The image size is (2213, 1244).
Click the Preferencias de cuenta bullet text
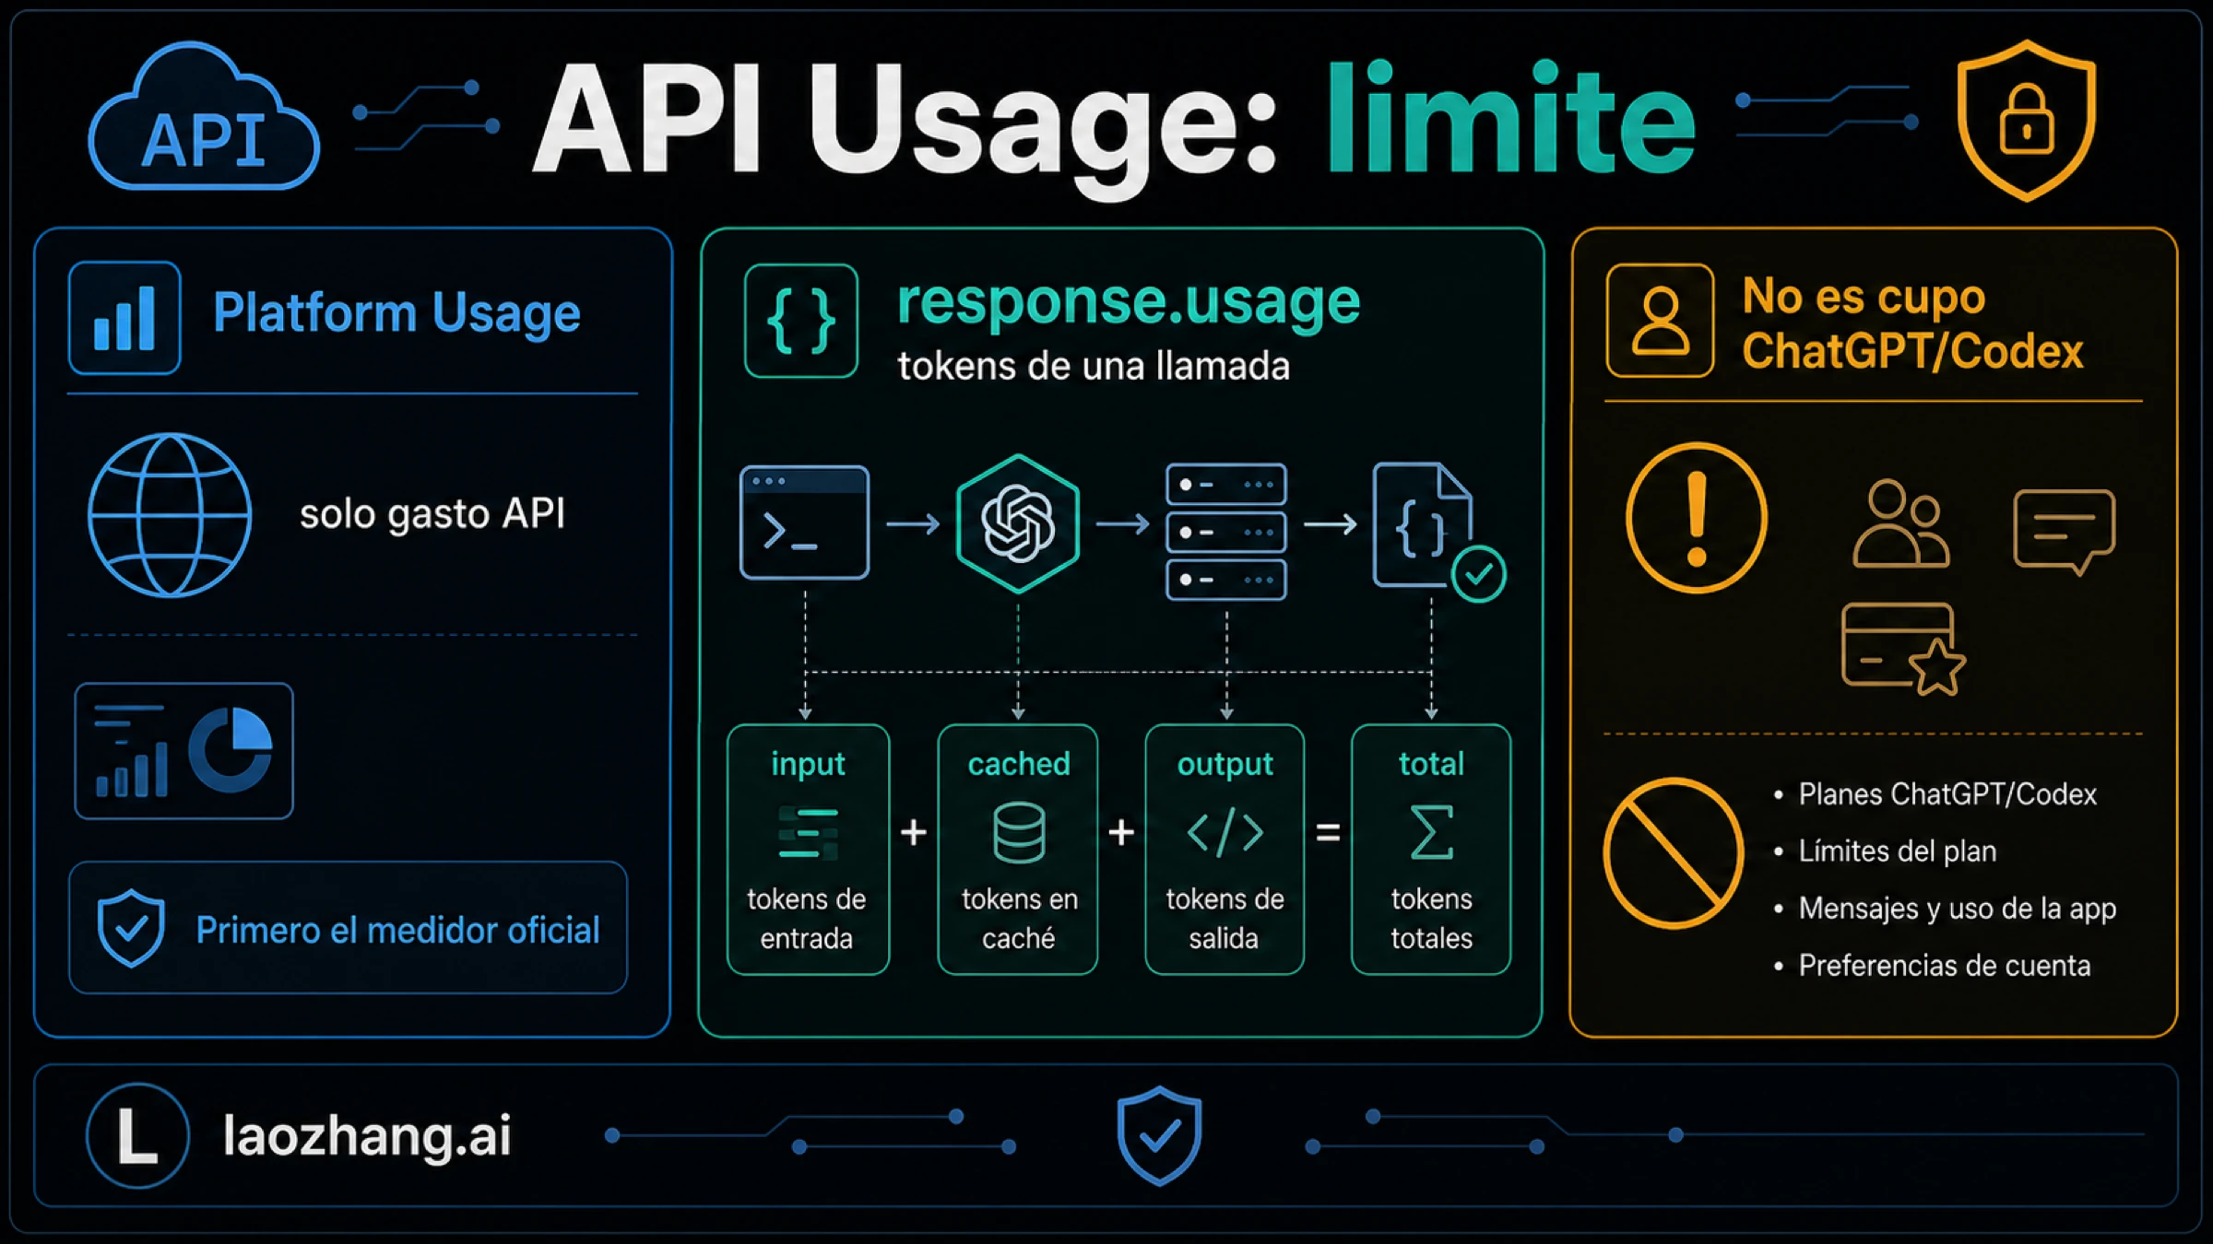pyautogui.click(x=1945, y=966)
